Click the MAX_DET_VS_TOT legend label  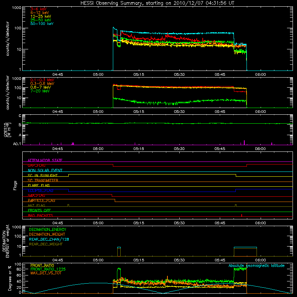[46, 273]
